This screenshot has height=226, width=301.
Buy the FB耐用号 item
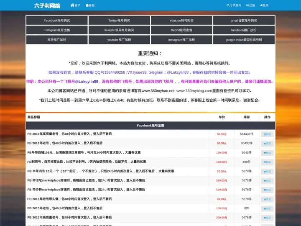(x=267, y=162)
